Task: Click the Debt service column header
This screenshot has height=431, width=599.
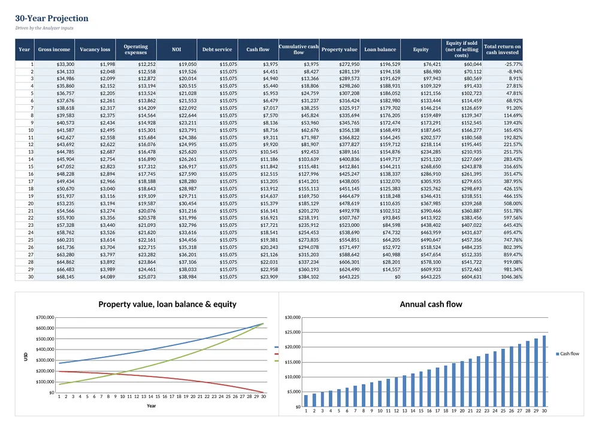Action: coord(217,49)
